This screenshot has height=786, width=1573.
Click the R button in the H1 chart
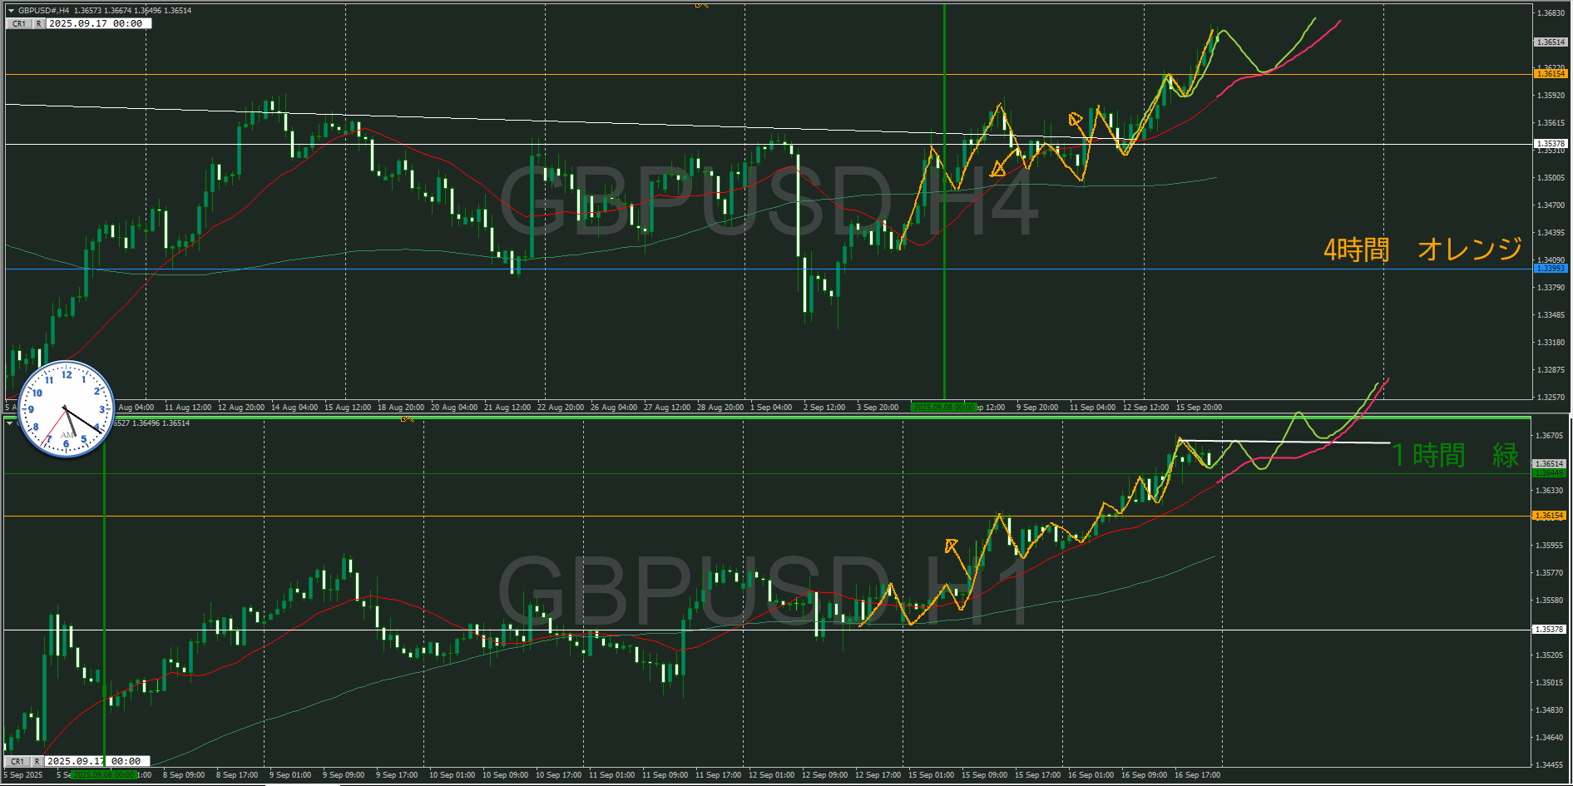[37, 761]
